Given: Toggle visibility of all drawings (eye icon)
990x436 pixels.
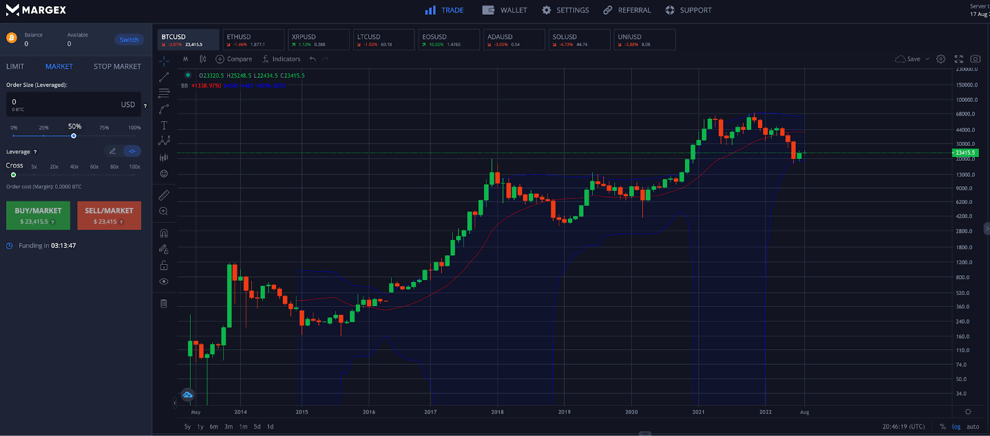Looking at the screenshot, I should [x=164, y=281].
